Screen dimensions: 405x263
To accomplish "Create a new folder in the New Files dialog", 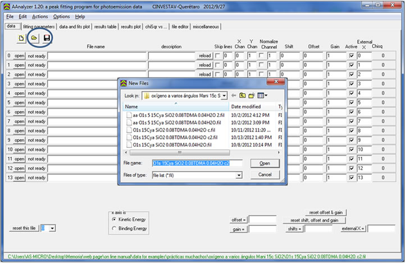I will [252, 96].
